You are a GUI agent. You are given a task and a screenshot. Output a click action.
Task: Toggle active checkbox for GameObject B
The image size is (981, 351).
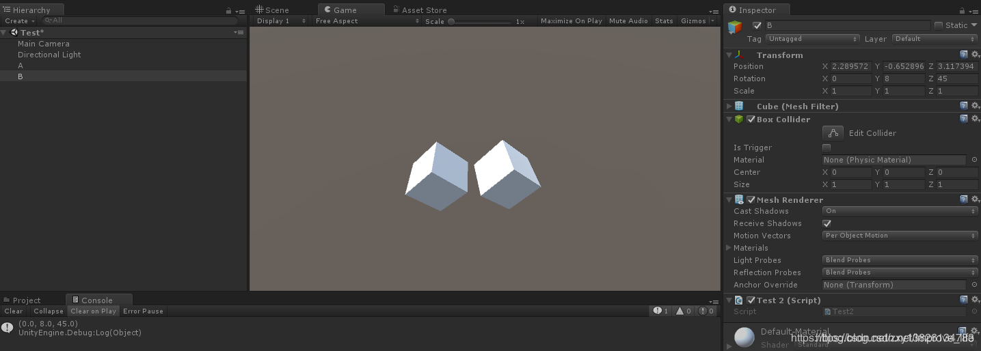point(757,25)
